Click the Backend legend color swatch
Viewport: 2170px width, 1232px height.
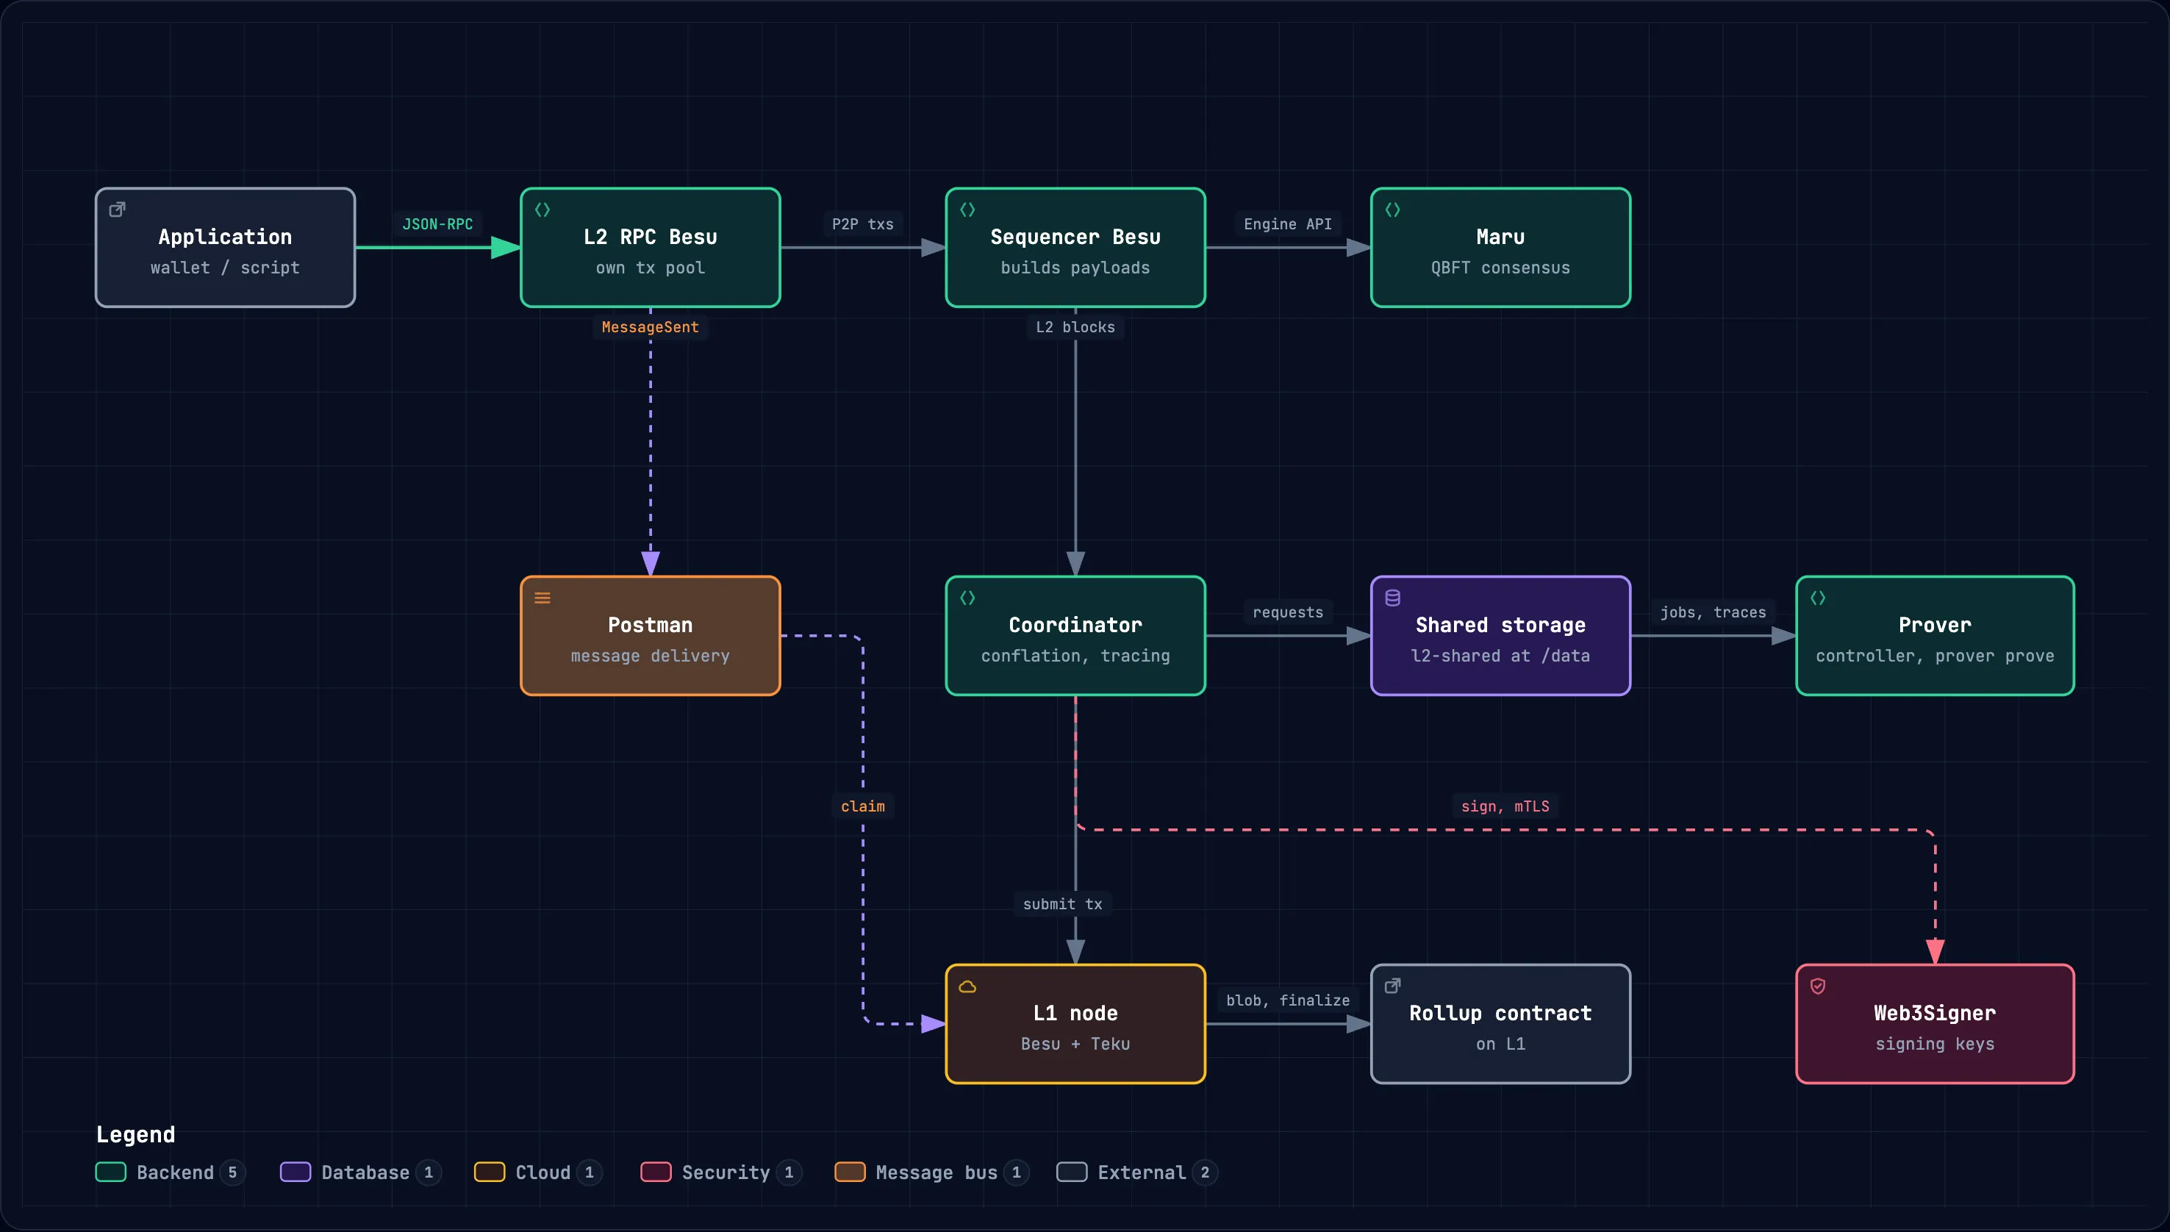[x=111, y=1172]
